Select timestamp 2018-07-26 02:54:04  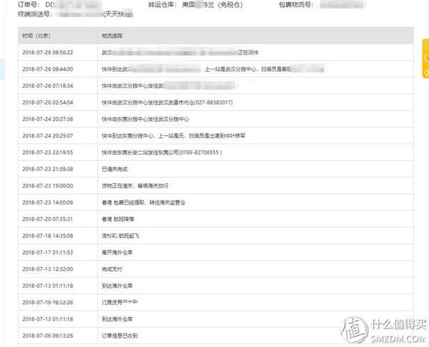coord(48,102)
